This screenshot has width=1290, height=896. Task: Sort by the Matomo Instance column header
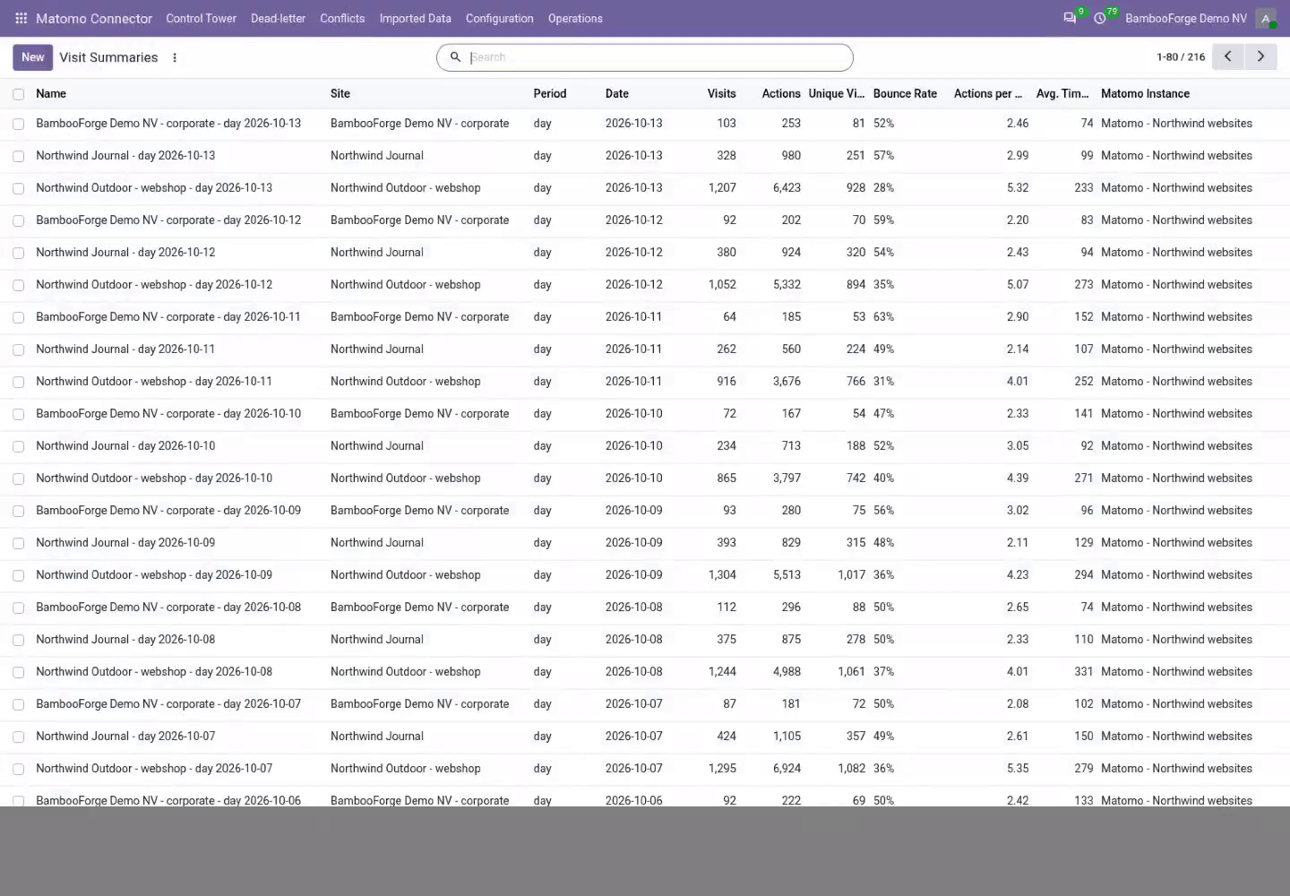coord(1145,93)
